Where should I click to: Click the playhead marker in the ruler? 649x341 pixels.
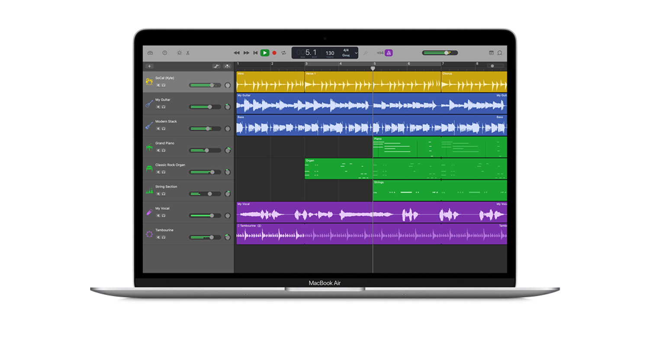pos(373,68)
